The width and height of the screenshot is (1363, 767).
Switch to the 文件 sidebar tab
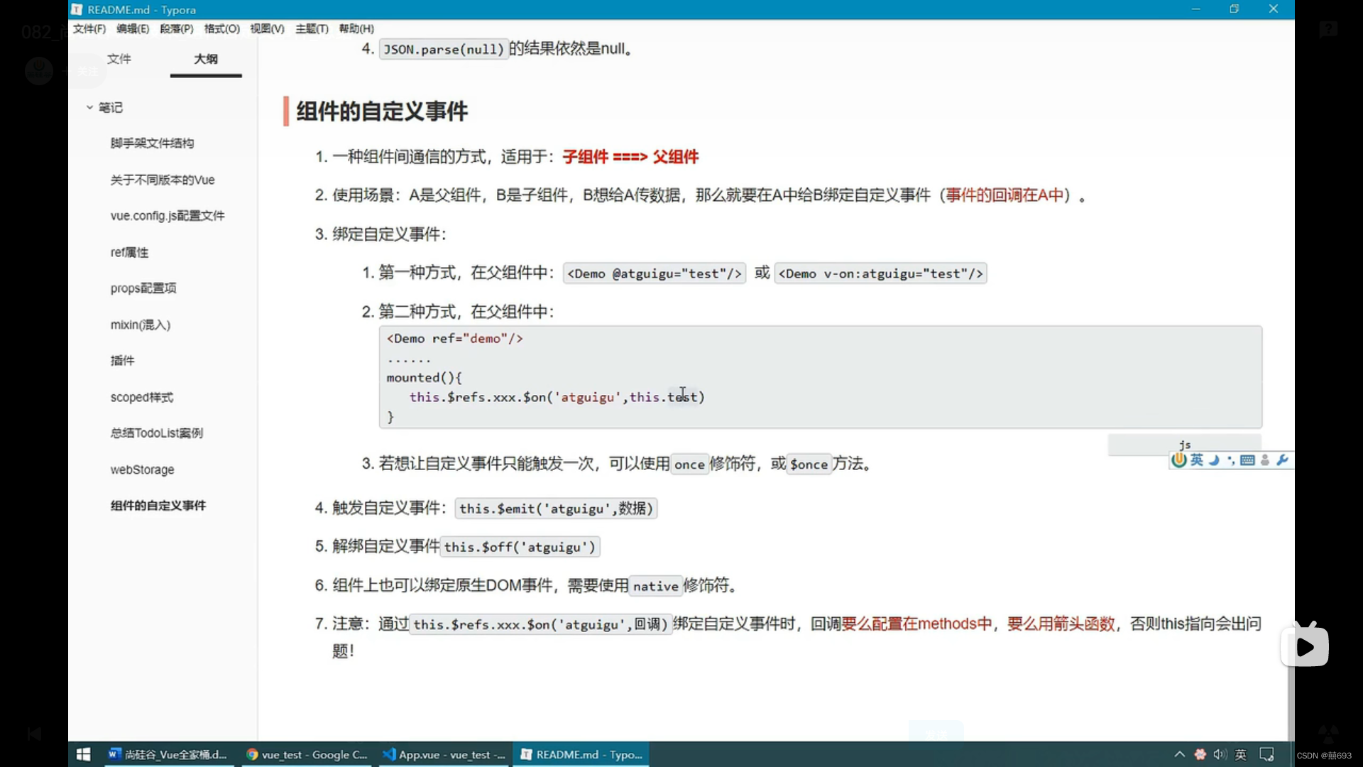[119, 59]
